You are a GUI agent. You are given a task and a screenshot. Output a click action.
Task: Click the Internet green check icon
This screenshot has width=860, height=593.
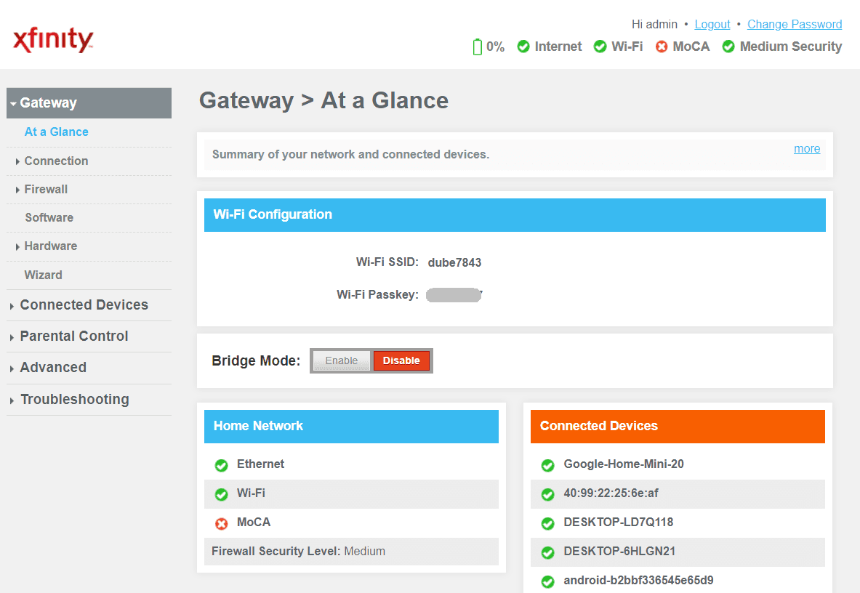pos(523,47)
